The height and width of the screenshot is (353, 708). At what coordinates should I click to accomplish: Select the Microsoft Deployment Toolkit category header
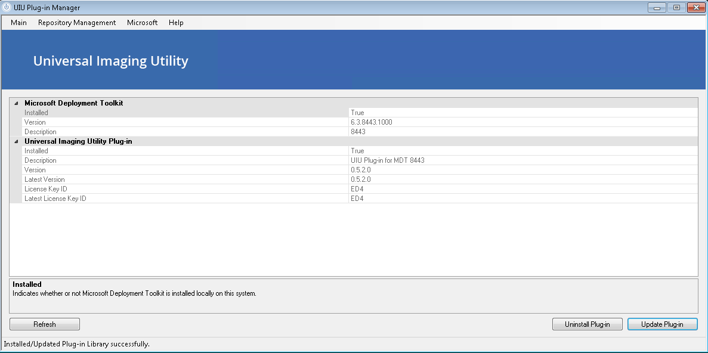[x=354, y=103]
